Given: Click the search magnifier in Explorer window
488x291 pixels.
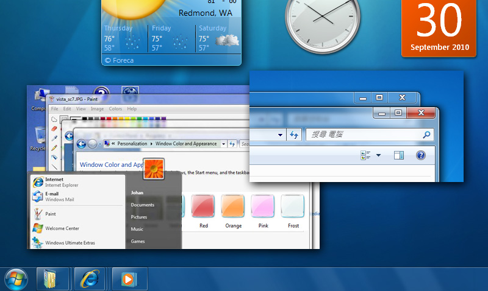Looking at the screenshot, I should pos(426,135).
